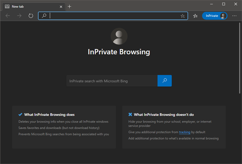This screenshot has height=164, width=242.
Task: Open the Settings and more ellipsis menu
Action: tap(234, 16)
